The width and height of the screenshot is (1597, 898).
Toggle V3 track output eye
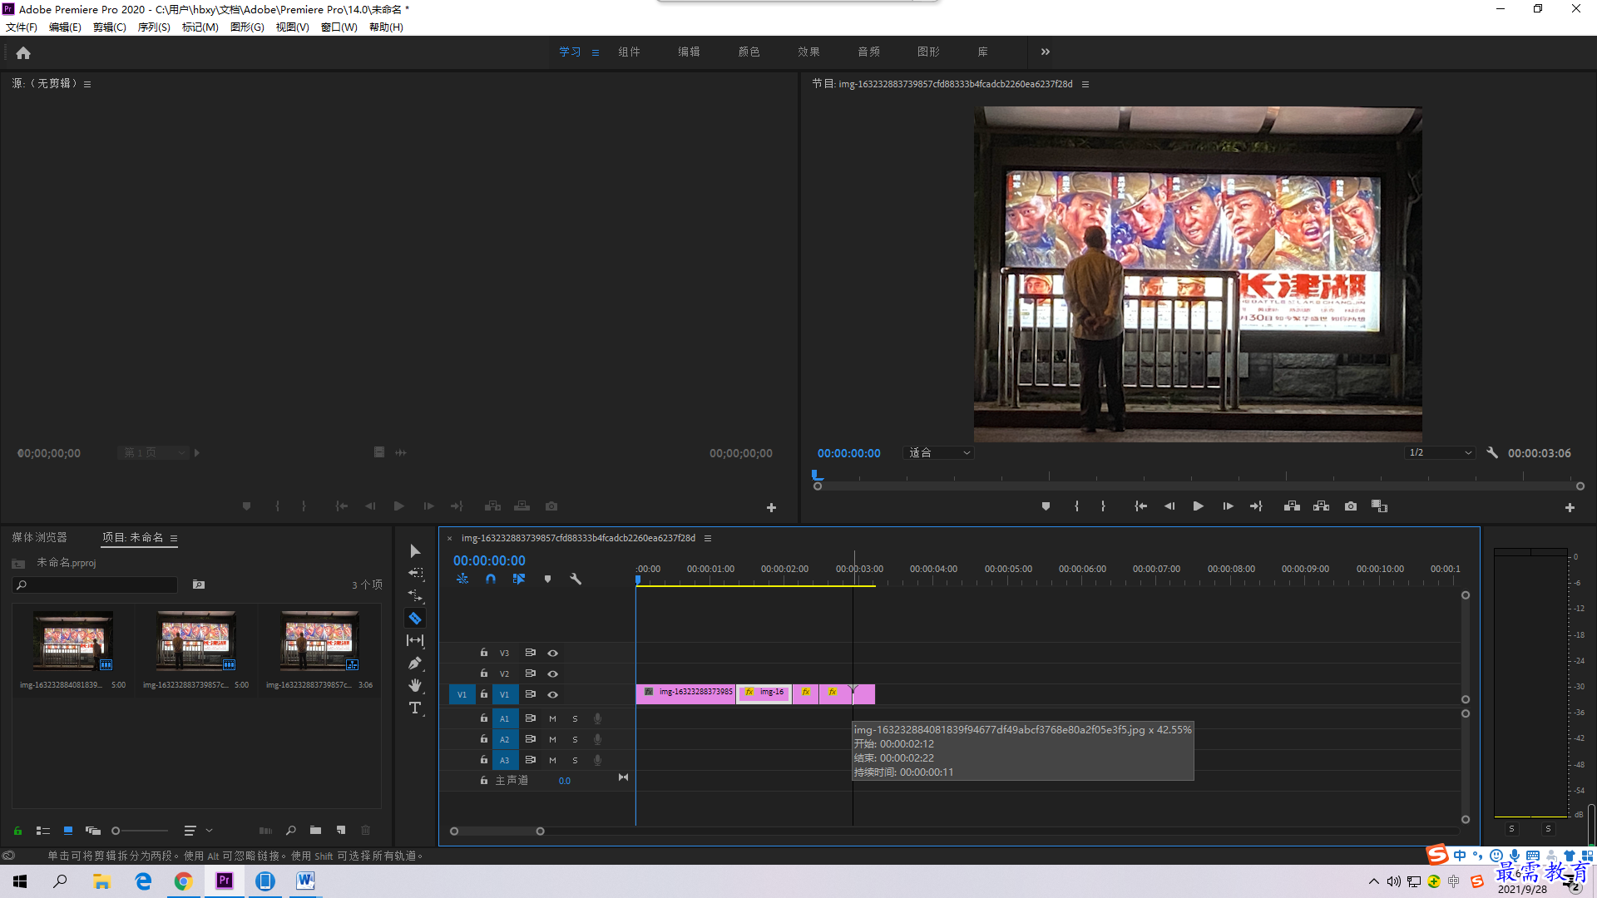[552, 653]
